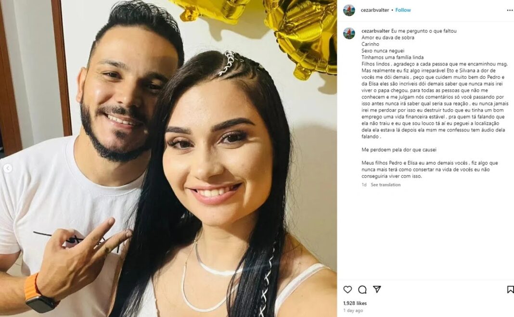Click the line 'Me perdoem pela dor que causei'
Viewport: 514px width, 317px height.
tap(399, 150)
